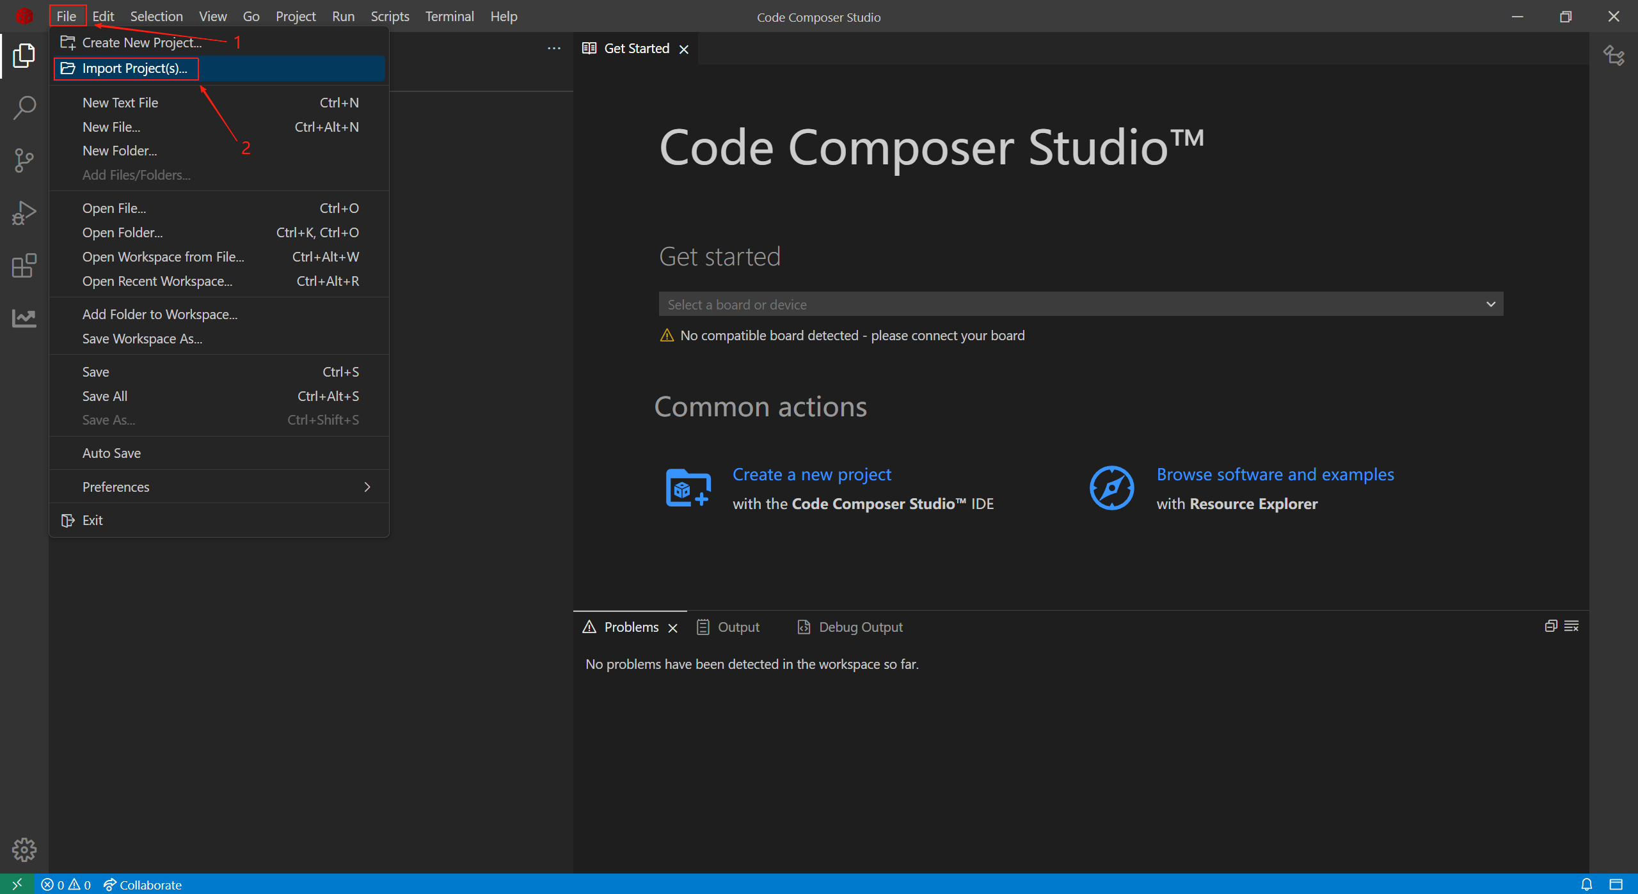1638x894 pixels.
Task: Close the Get Started tab
Action: click(684, 49)
